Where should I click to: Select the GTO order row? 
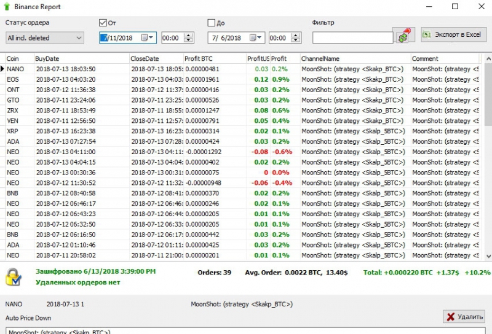point(242,100)
